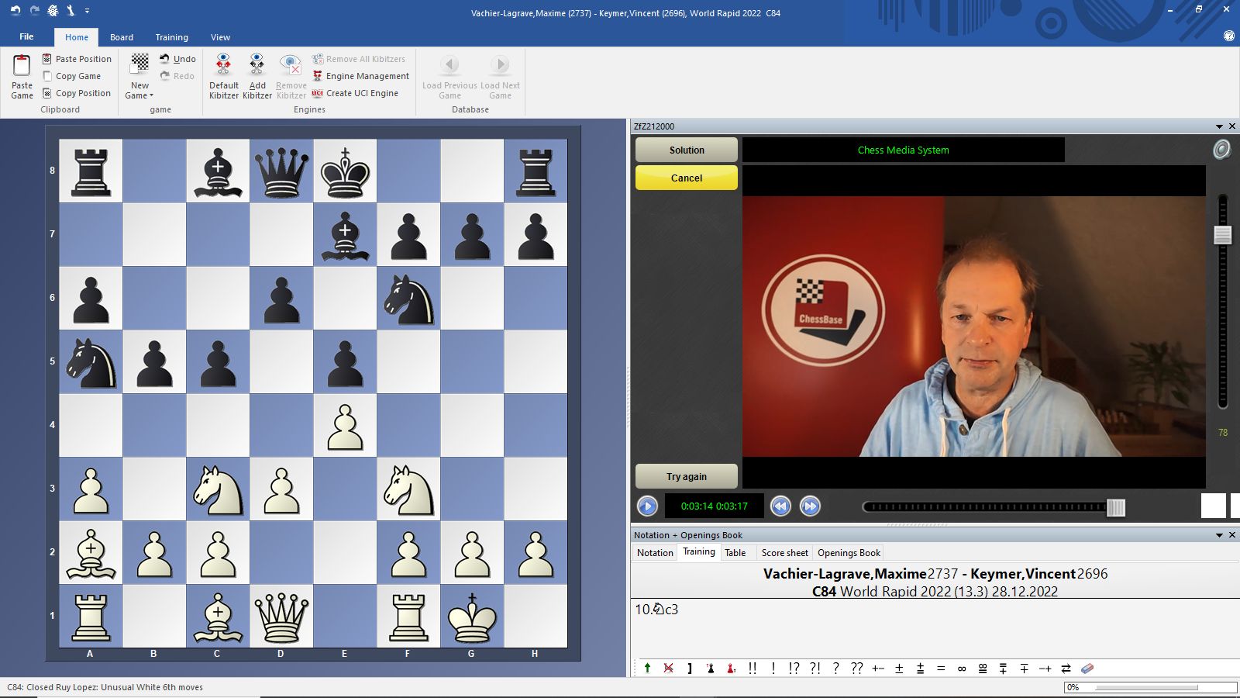Switch to the Board ribbon tab
The image size is (1240, 698).
pyautogui.click(x=122, y=37)
